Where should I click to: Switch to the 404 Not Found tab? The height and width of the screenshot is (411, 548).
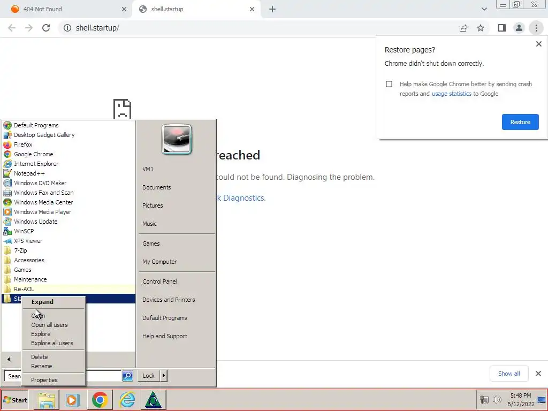[66, 10]
